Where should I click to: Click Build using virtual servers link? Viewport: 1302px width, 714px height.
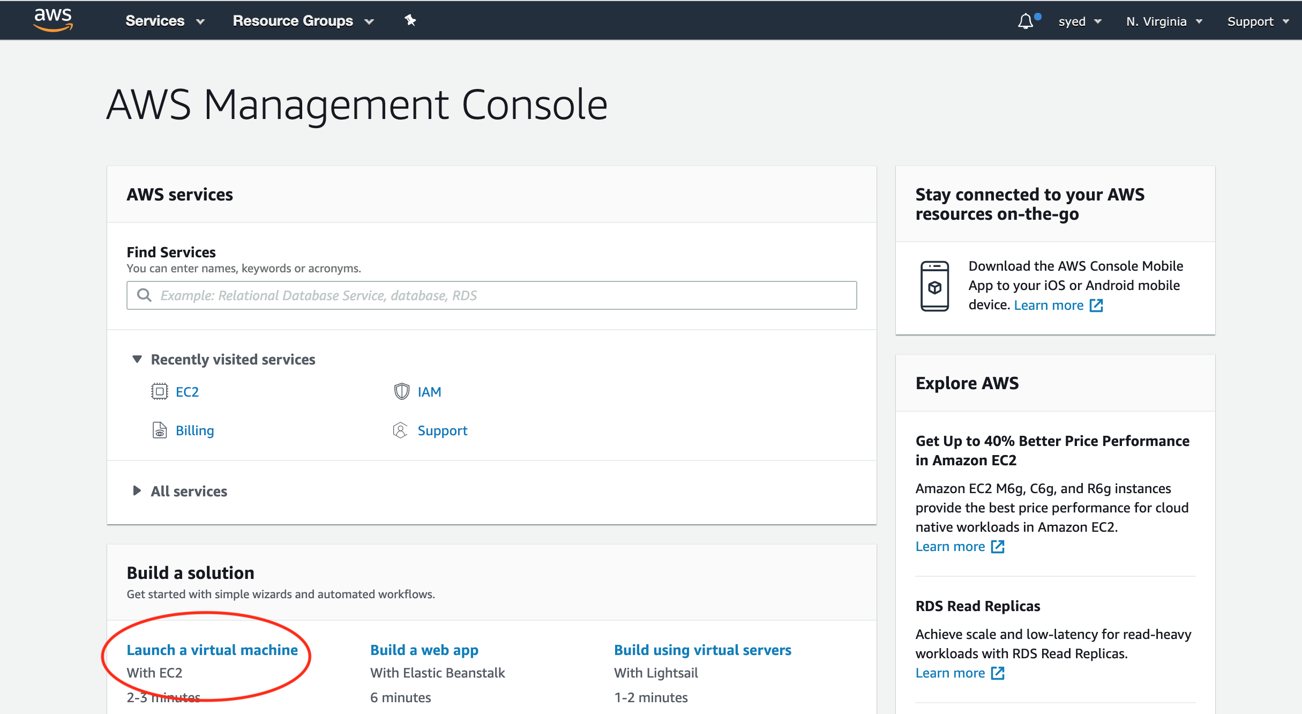[x=702, y=650]
